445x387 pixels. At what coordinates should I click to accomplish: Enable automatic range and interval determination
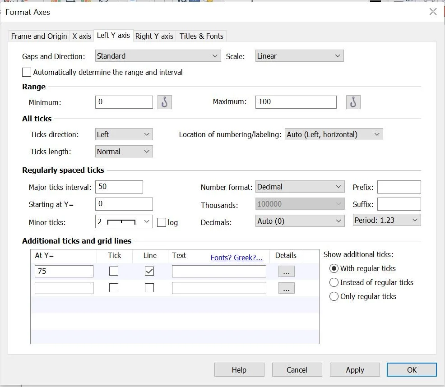point(26,72)
